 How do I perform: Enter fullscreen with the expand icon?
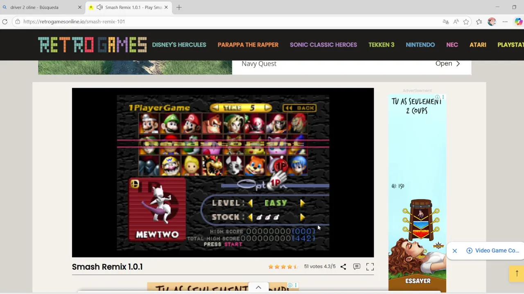[370, 267]
